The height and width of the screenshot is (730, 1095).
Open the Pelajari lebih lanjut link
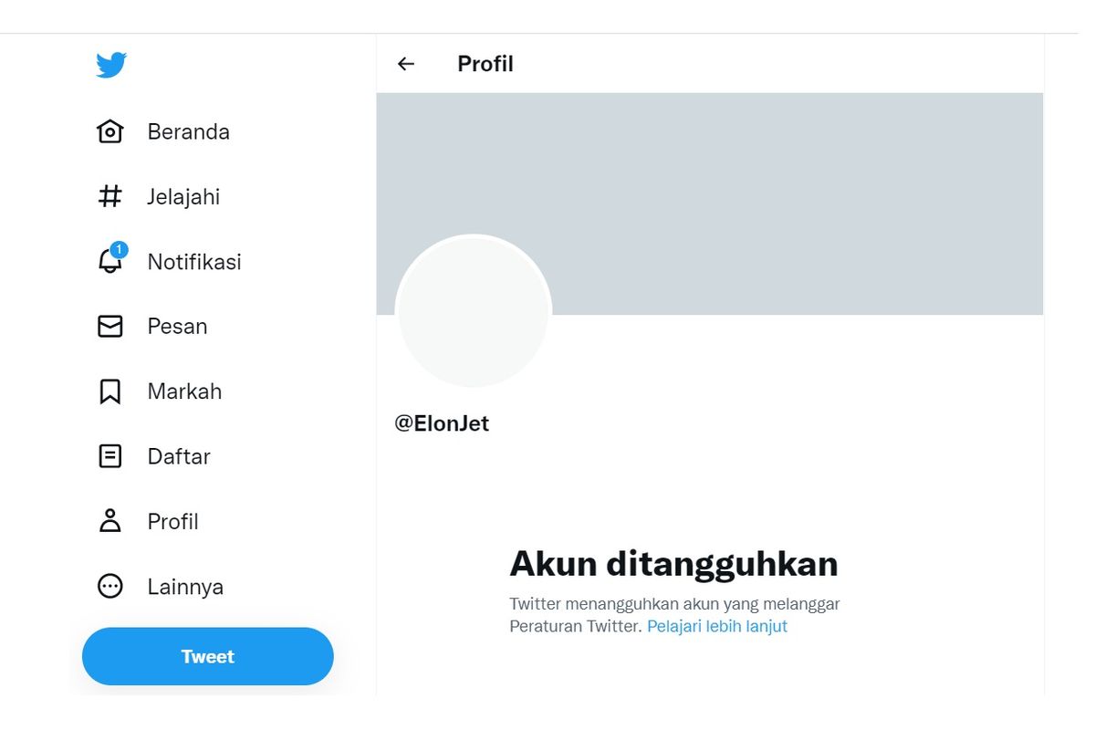tap(716, 626)
